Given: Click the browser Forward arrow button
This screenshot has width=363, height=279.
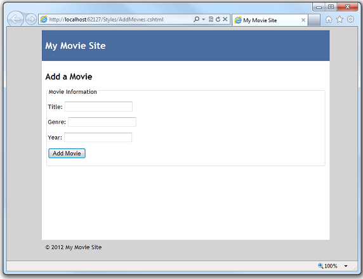Looking at the screenshot, I should coord(31,19).
